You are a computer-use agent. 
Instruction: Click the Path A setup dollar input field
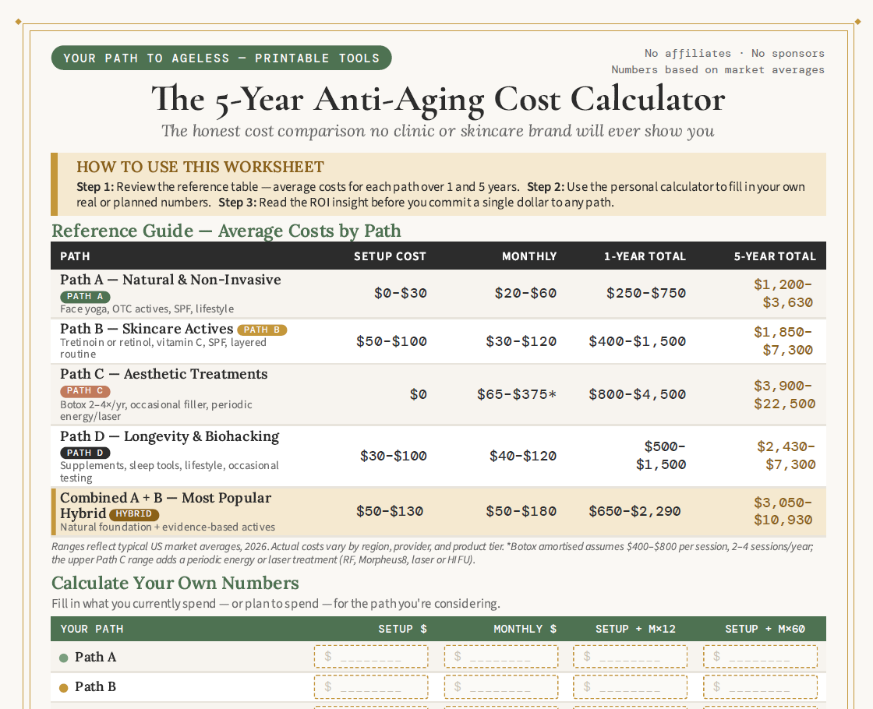[371, 657]
